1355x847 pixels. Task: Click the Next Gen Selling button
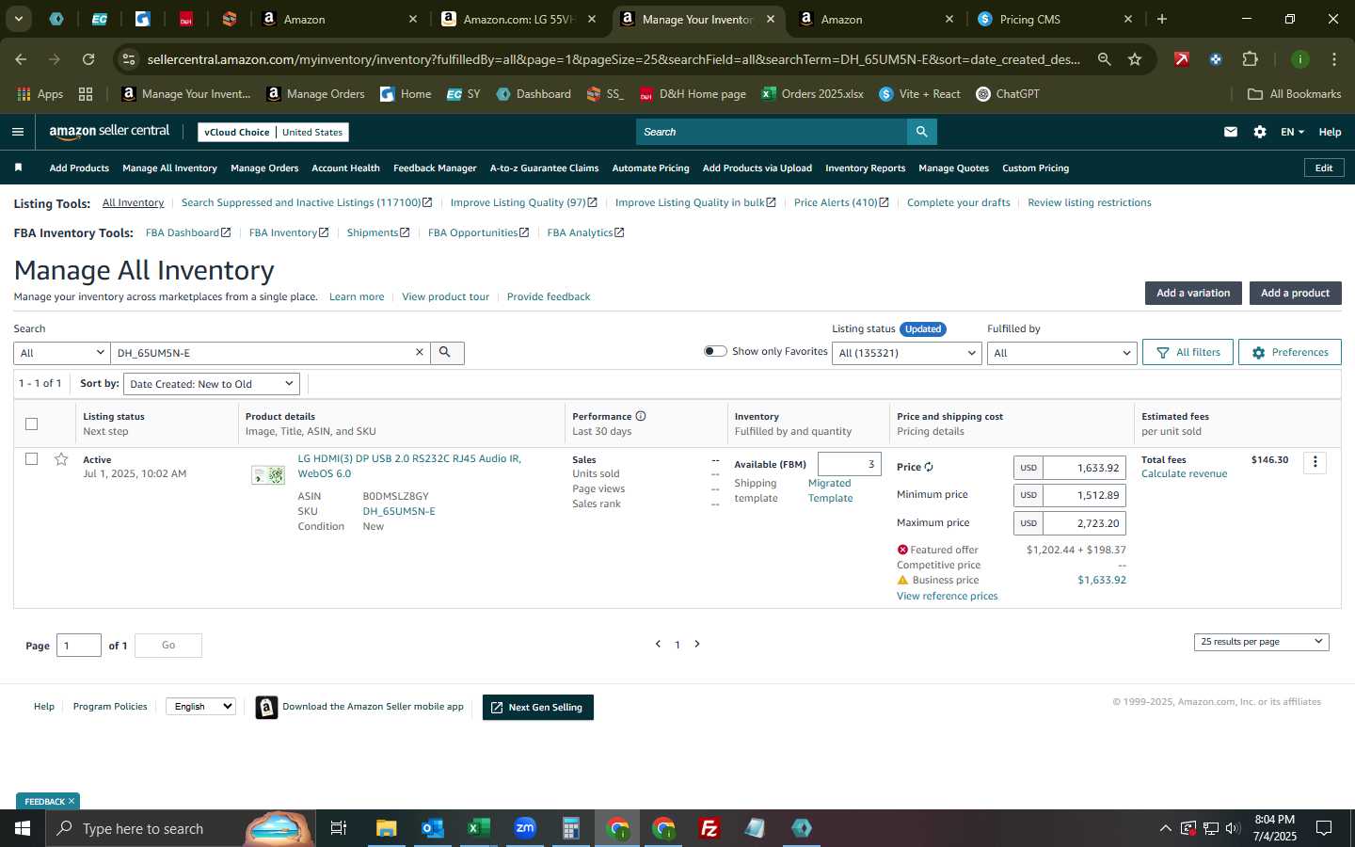537,707
